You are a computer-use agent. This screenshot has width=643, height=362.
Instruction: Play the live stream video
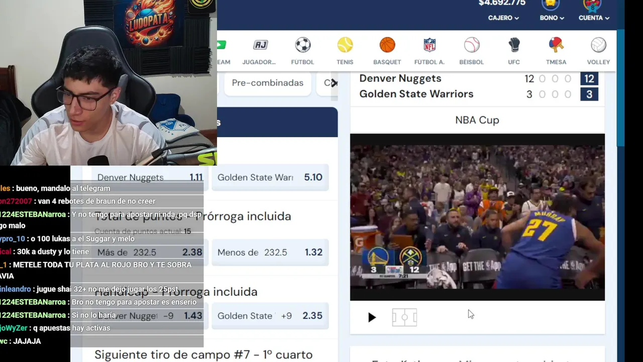[372, 317]
